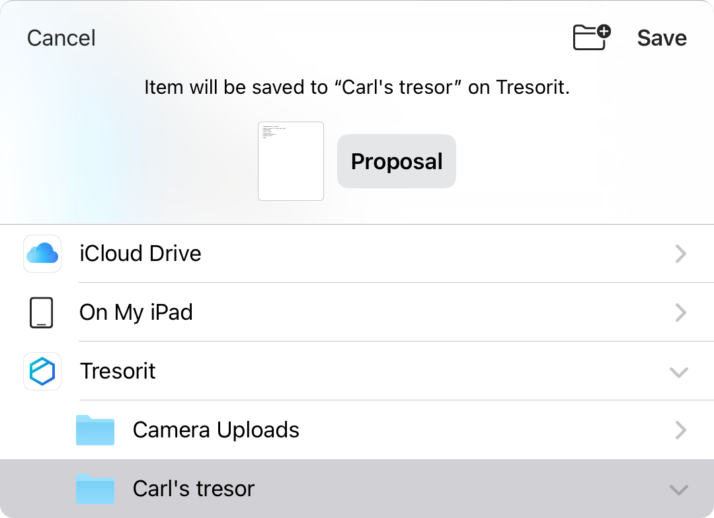Tap the On My iPad device icon

coord(42,313)
